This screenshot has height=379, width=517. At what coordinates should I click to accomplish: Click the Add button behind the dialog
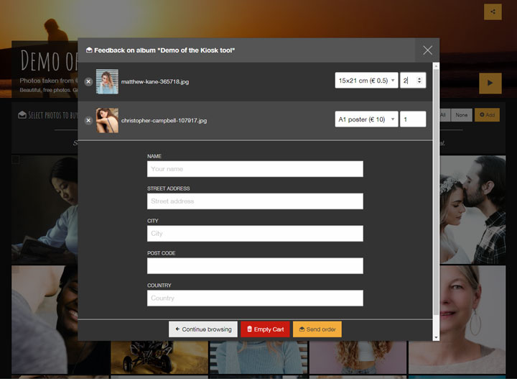[487, 115]
